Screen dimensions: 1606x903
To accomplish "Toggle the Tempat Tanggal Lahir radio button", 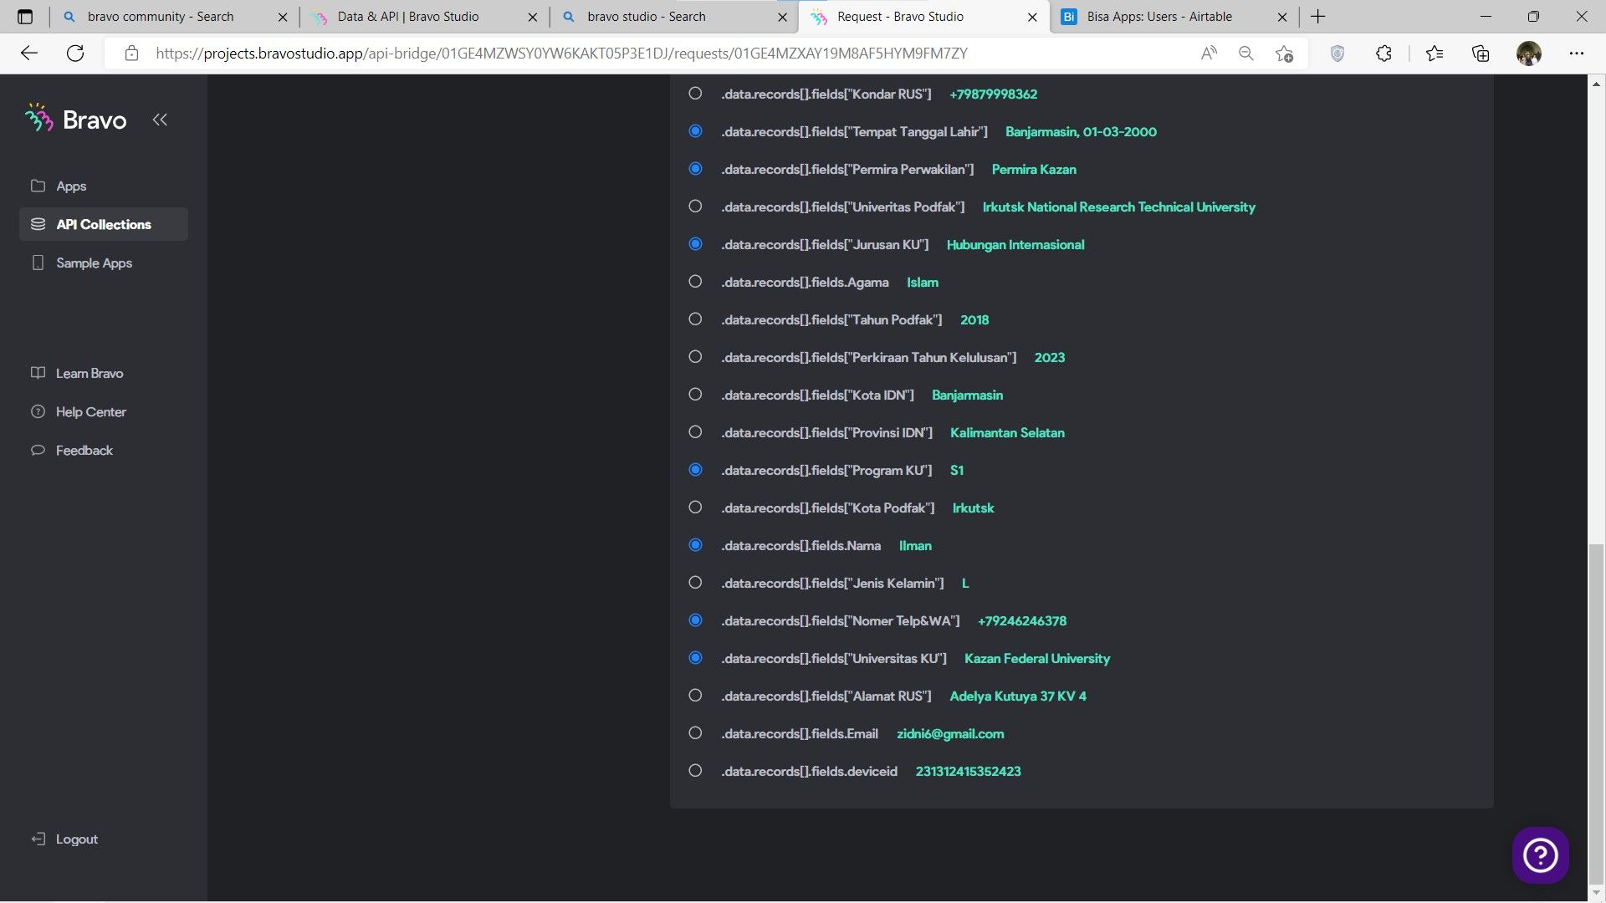I will [695, 131].
